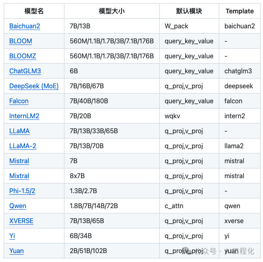Select the baichuan2 template cell

pos(239,26)
